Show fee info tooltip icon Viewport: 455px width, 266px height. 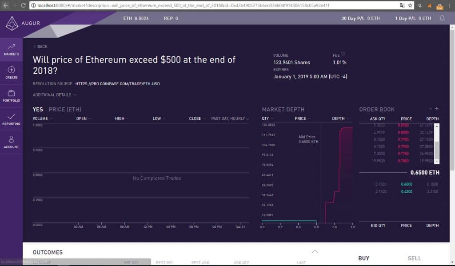tap(343, 54)
